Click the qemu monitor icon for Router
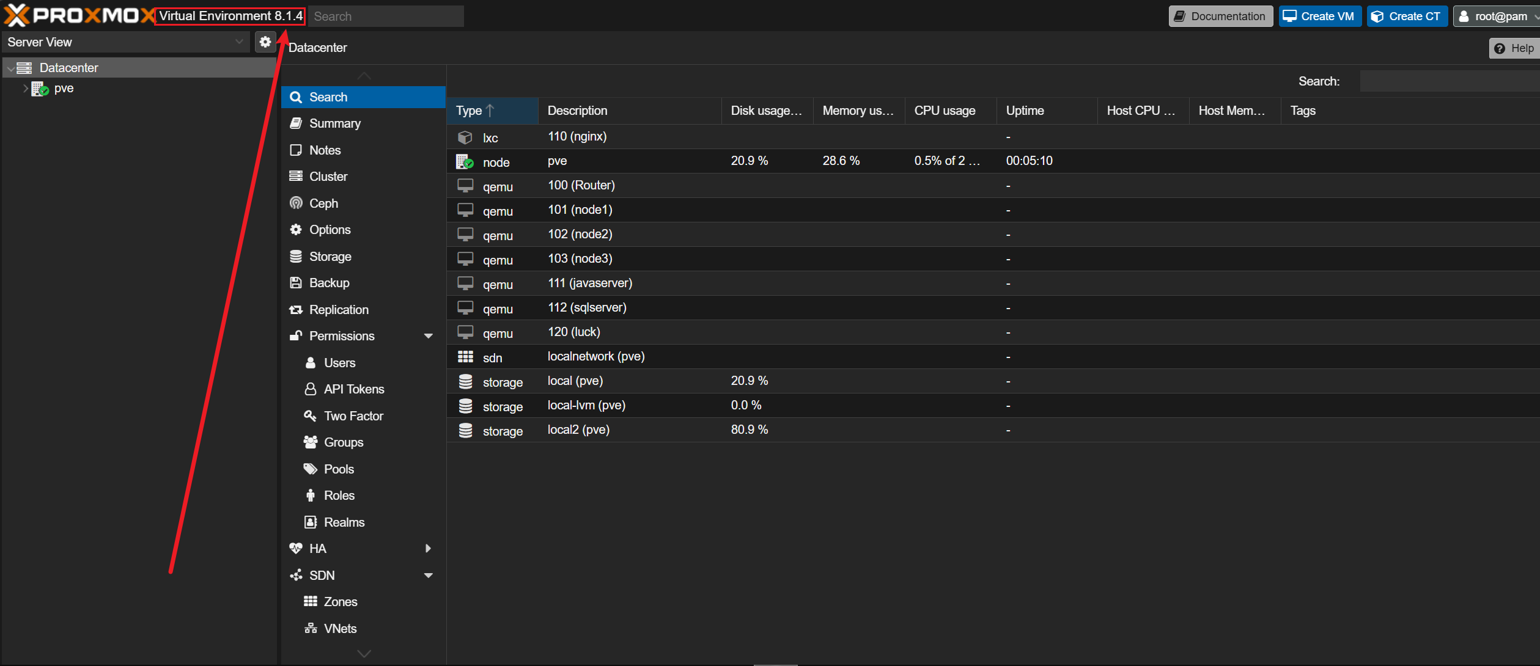Viewport: 1540px width, 666px height. pos(465,186)
